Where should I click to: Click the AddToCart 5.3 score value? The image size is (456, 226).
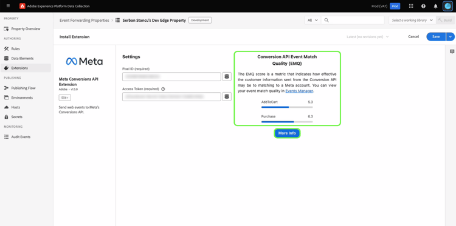[310, 102]
